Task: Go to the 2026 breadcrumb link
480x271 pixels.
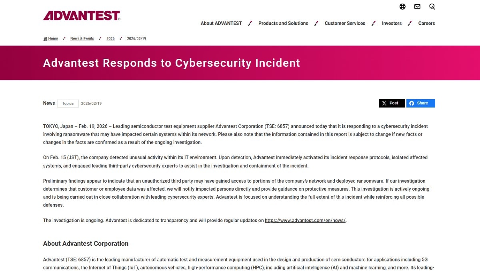Action: (110, 39)
